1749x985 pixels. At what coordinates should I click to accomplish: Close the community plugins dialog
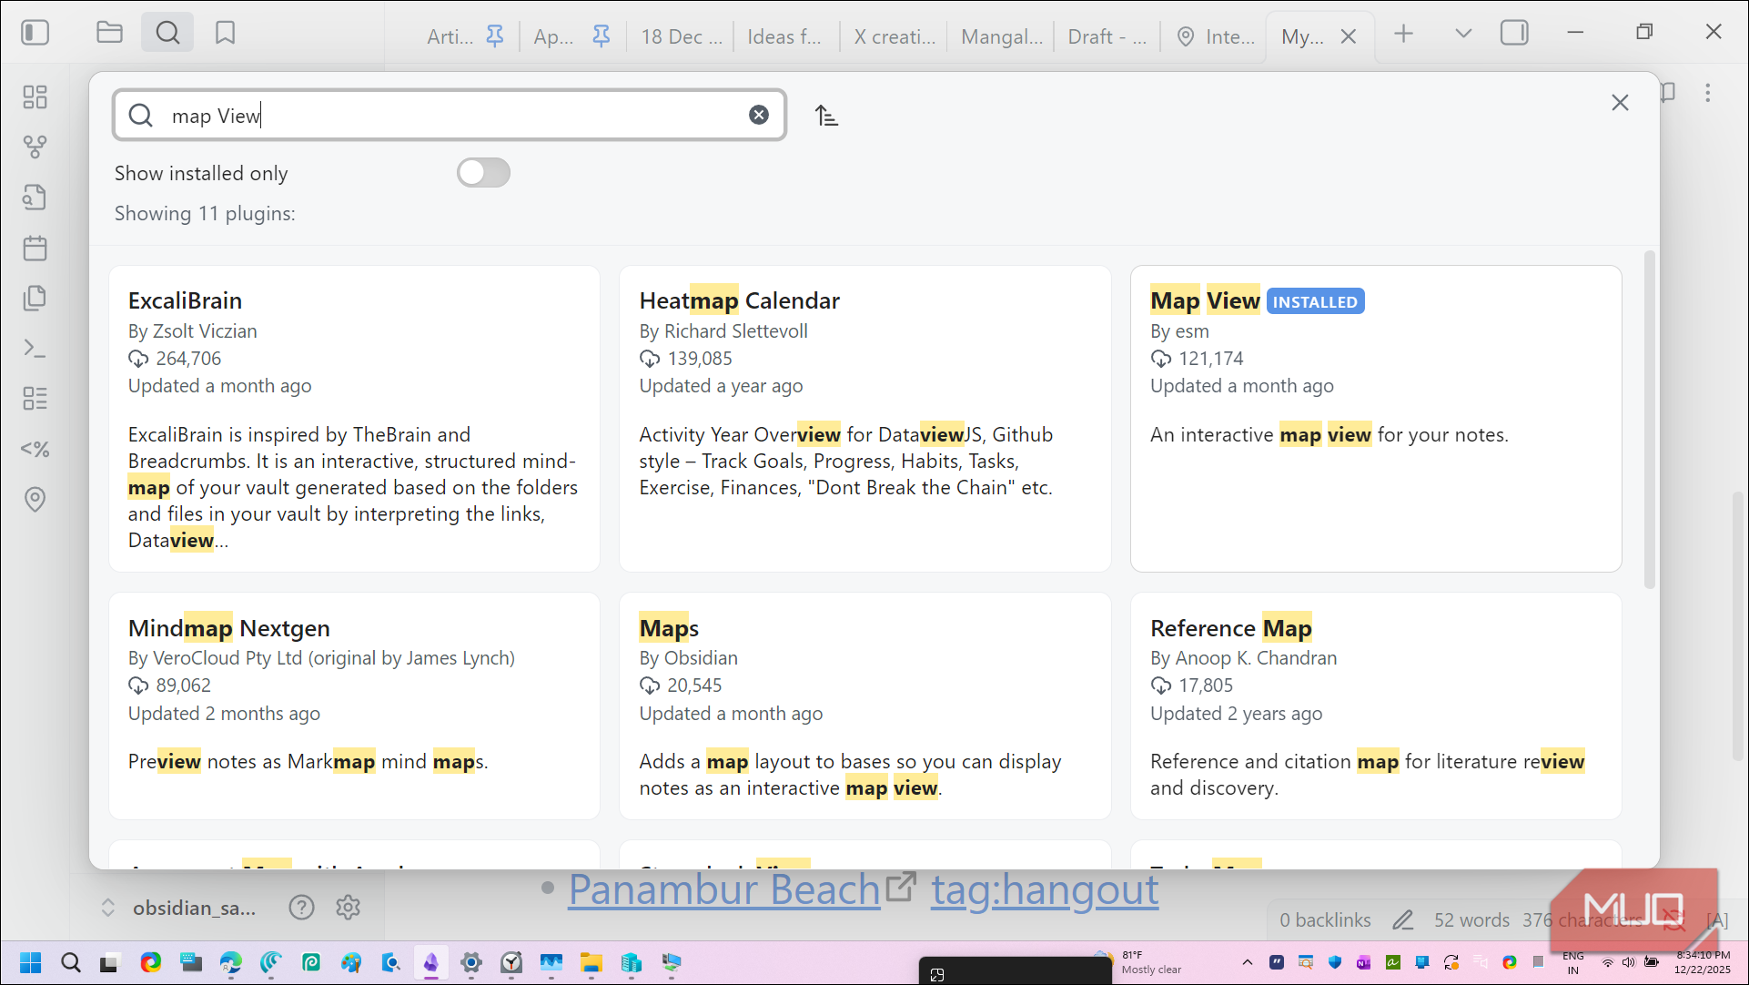(x=1620, y=103)
